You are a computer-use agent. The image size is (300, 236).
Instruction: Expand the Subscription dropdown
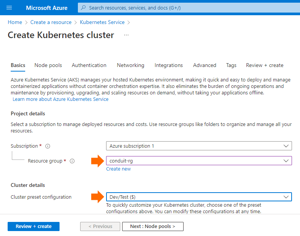[x=199, y=146]
